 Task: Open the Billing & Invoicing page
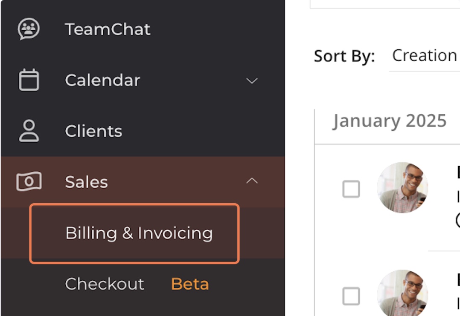[139, 233]
